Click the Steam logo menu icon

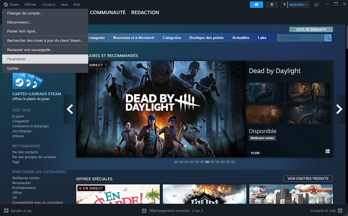[x=5, y=5]
